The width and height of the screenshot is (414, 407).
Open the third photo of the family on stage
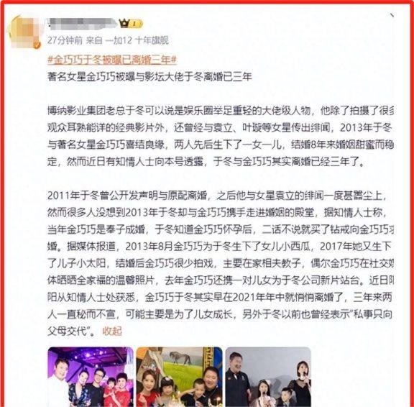tap(268, 377)
